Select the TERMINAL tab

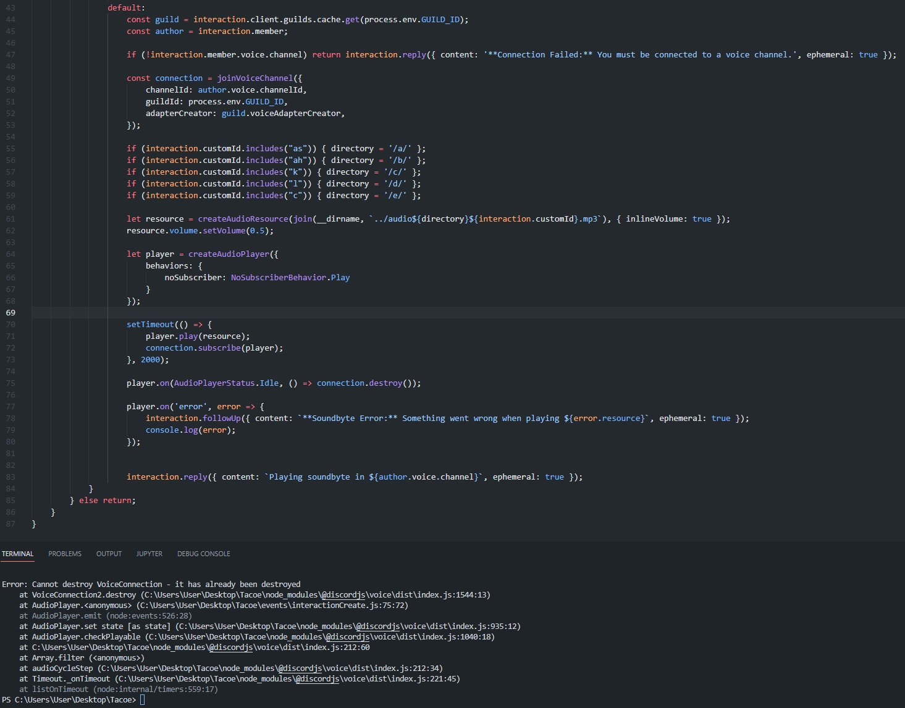coord(17,554)
